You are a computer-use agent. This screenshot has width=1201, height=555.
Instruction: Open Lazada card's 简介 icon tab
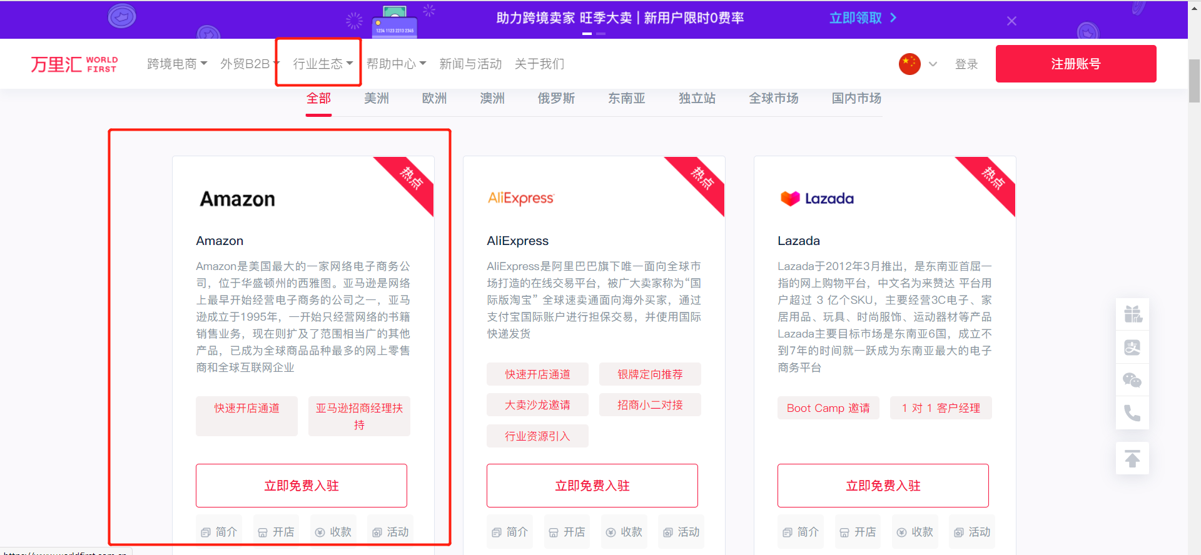click(801, 532)
